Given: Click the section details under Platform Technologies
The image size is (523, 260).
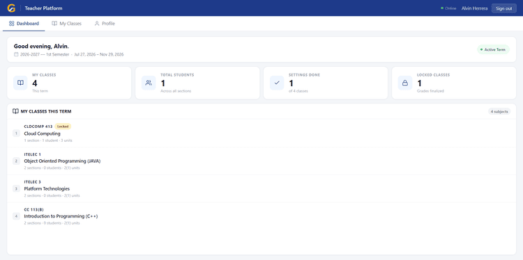Looking at the screenshot, I should [x=52, y=195].
